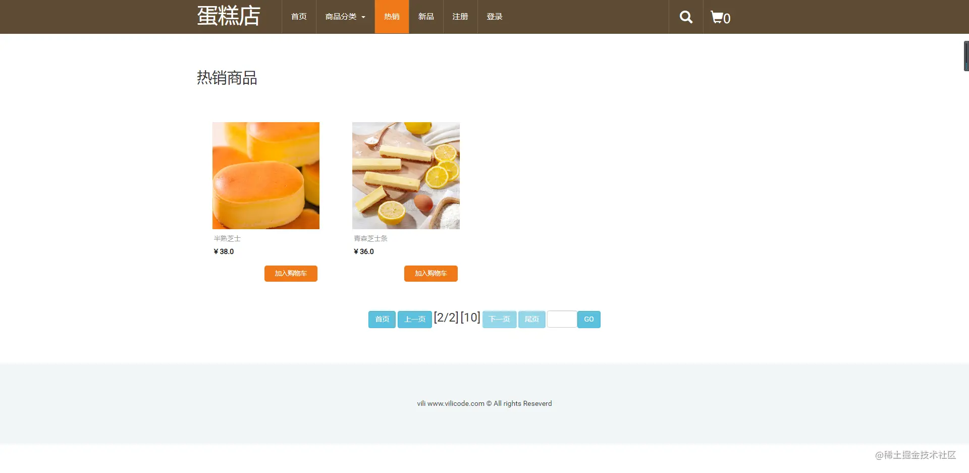Click the 半熟芝士 product name
Screen dimensions: 969x473
227,238
